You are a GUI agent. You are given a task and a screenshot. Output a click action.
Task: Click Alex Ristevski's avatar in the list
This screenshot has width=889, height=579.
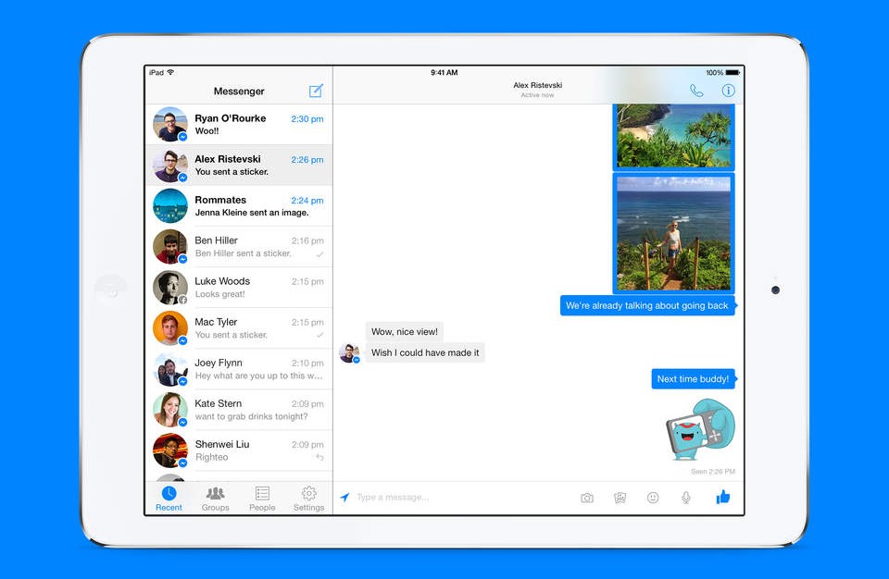tap(170, 165)
